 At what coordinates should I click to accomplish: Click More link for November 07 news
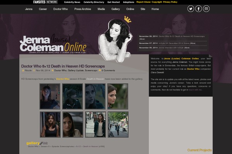(x=193, y=44)
